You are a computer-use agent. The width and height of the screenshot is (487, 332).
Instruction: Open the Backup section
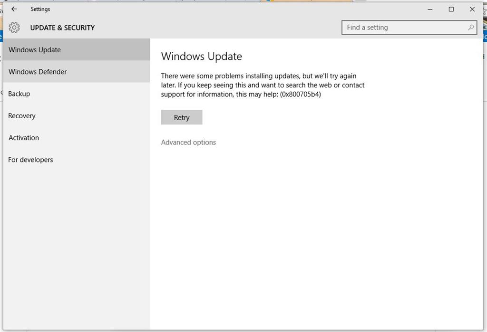(77, 94)
